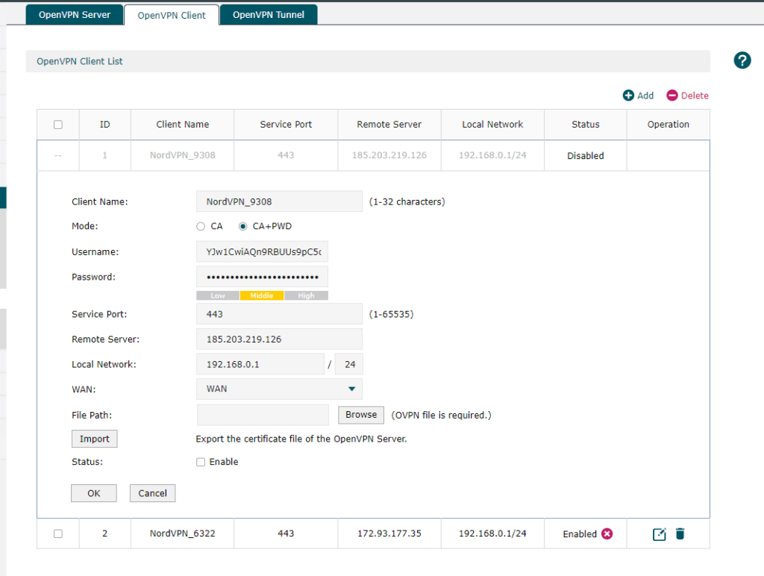Click the Password input field

coord(262,277)
